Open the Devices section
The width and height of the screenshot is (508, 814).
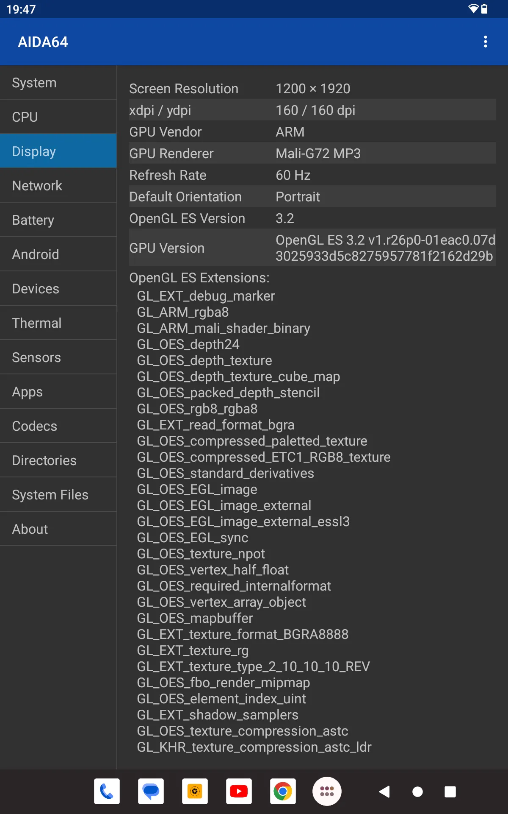point(58,289)
